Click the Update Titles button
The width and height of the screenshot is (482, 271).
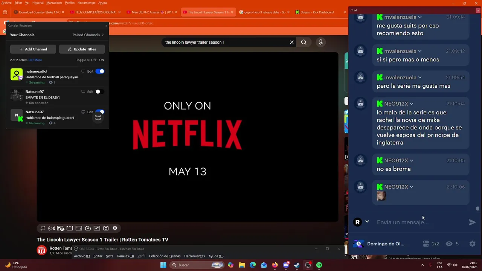(82, 49)
